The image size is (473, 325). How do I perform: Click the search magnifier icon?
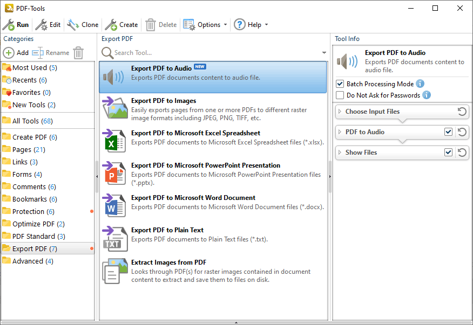(x=107, y=53)
